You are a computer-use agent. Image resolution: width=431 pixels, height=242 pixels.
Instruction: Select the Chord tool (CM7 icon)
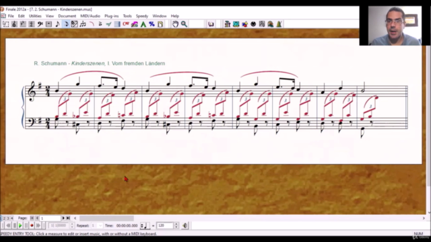pos(126,24)
